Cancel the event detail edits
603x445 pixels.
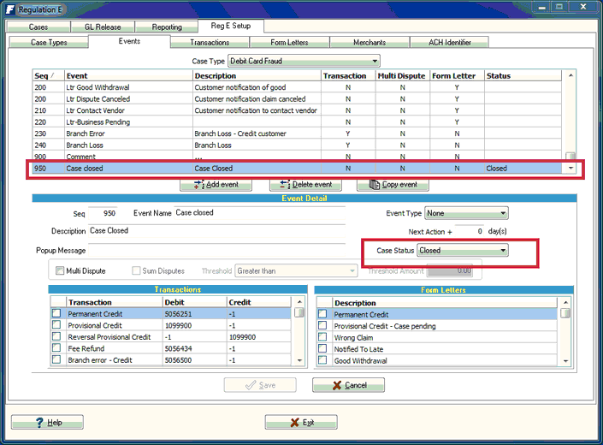coord(348,385)
